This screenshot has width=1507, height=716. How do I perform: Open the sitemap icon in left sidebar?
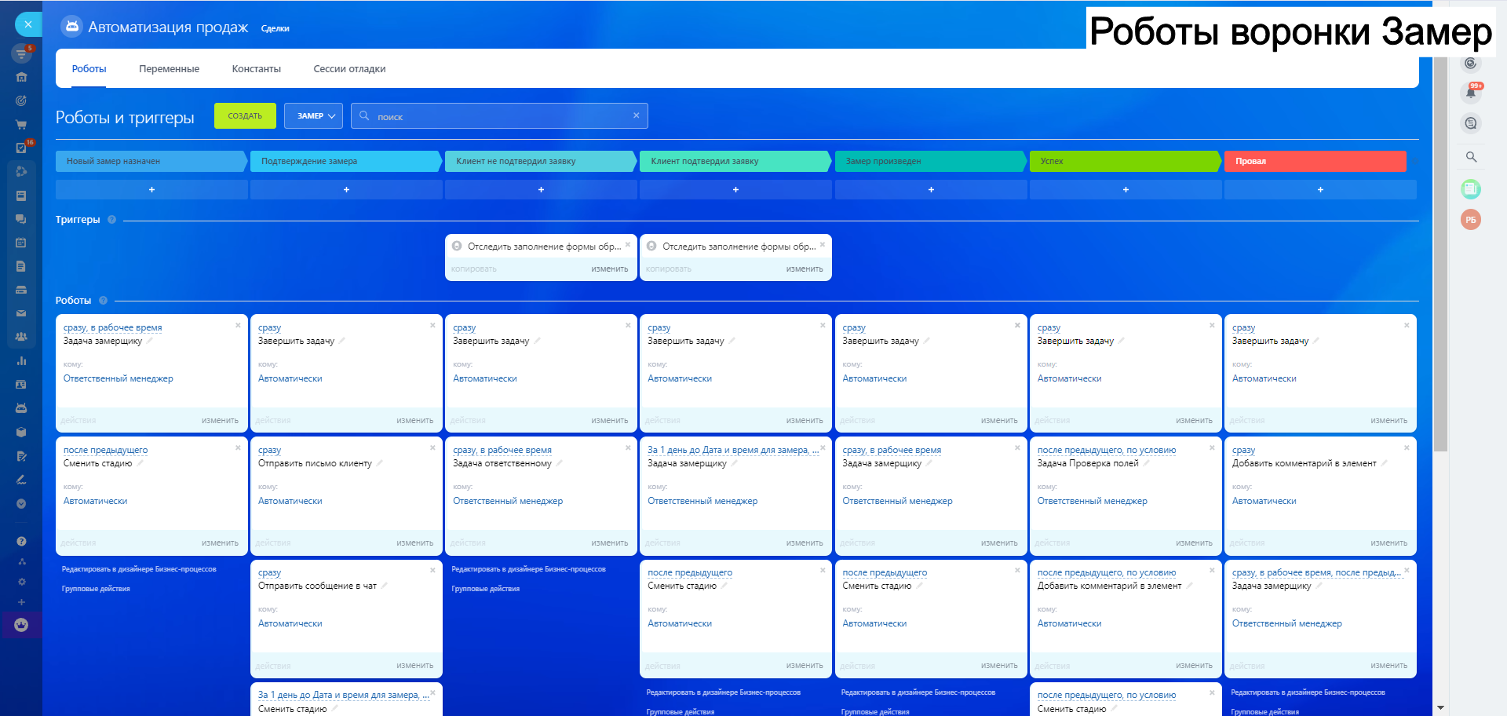coord(21,561)
